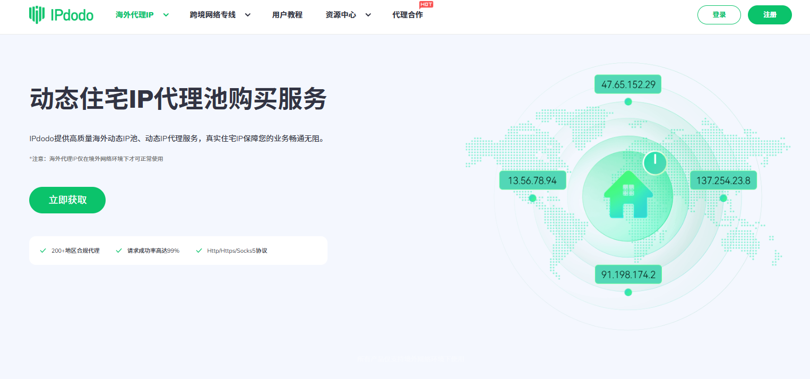Viewport: 810px width, 379px height.
Task: Click the IPdodo logo icon
Action: 37,15
